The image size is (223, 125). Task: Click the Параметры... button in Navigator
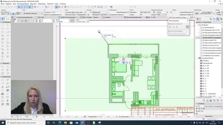[209, 116]
